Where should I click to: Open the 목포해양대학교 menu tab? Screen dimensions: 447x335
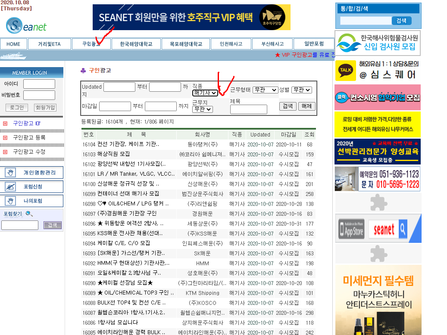coord(186,44)
